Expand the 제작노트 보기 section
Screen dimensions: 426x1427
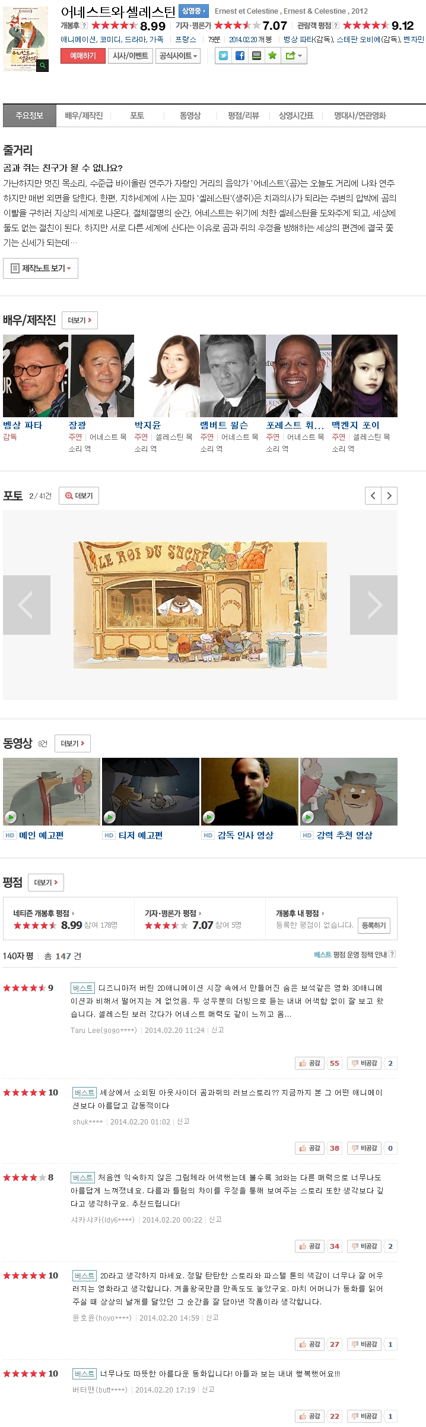[41, 268]
